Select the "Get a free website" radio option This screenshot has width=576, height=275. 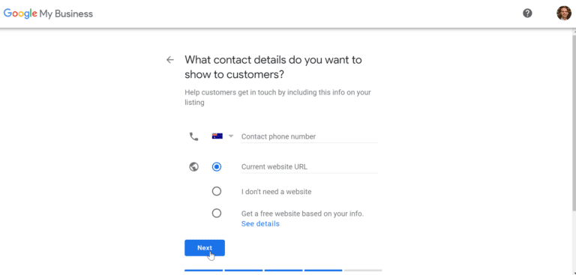tap(217, 214)
